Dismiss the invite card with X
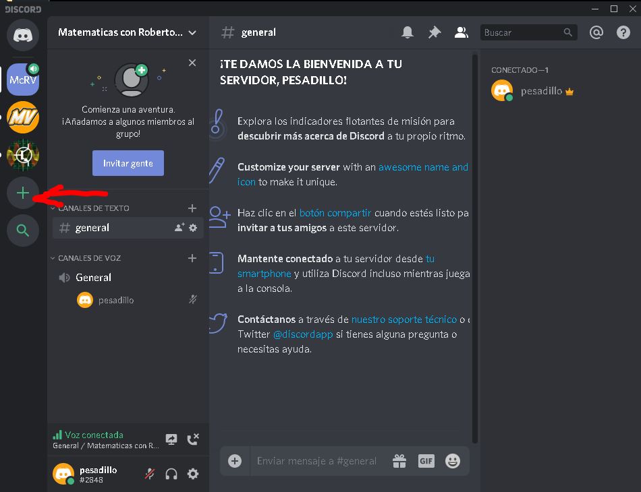641x492 pixels. [192, 63]
